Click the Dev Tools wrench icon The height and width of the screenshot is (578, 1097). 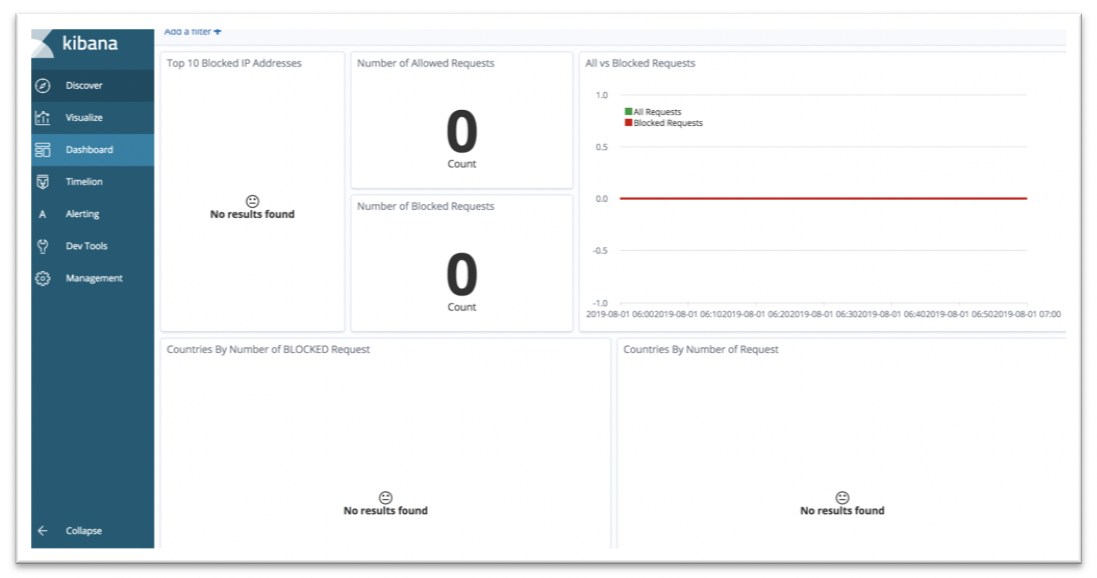(x=43, y=246)
